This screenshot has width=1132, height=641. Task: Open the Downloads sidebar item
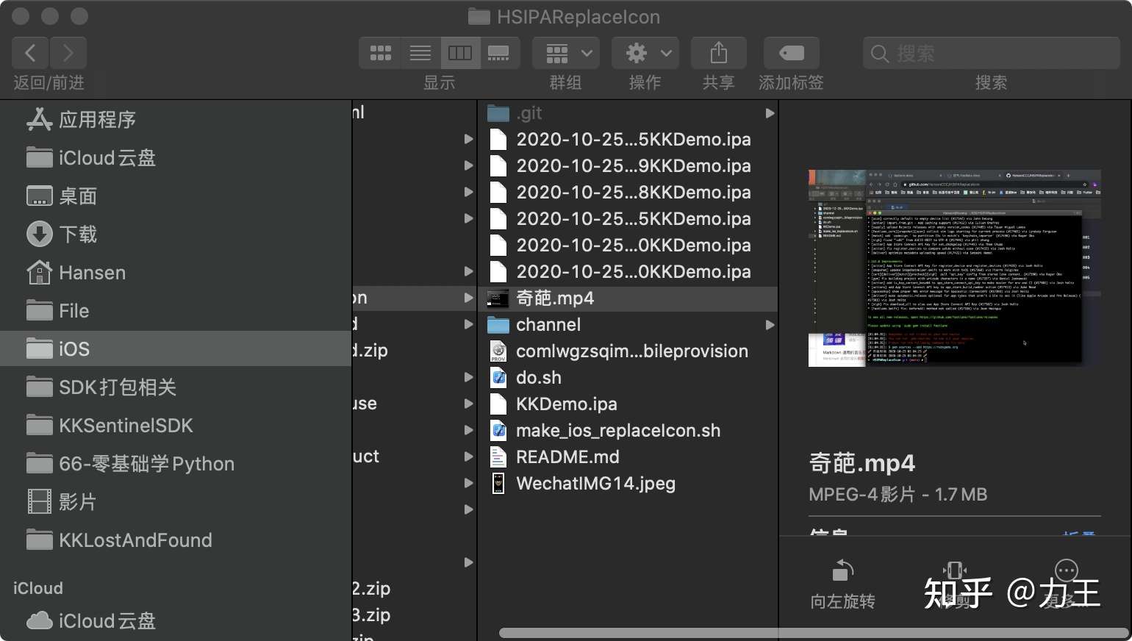click(x=176, y=234)
